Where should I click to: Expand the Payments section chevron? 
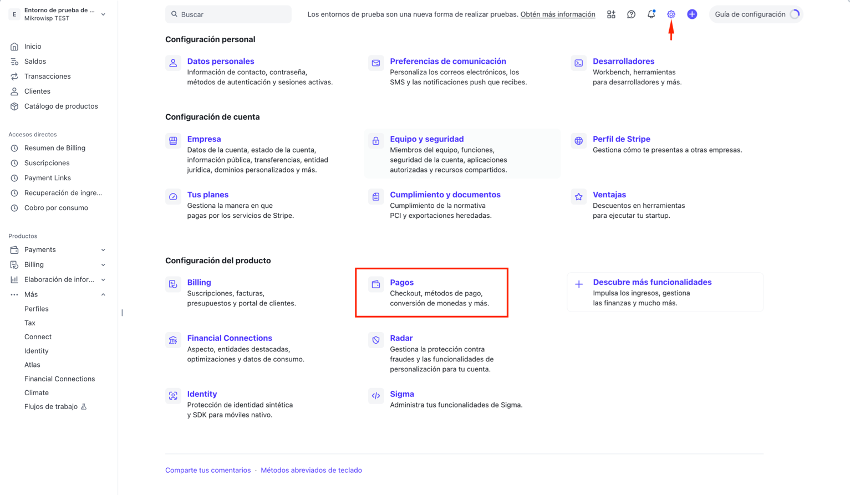pyautogui.click(x=103, y=250)
